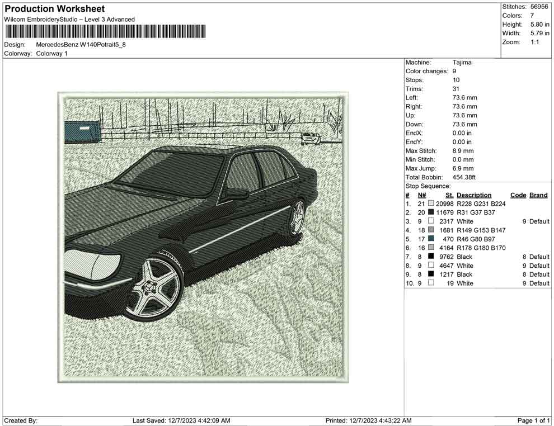Click the Description column header
Viewport: 554px width, 426px height.
474,195
